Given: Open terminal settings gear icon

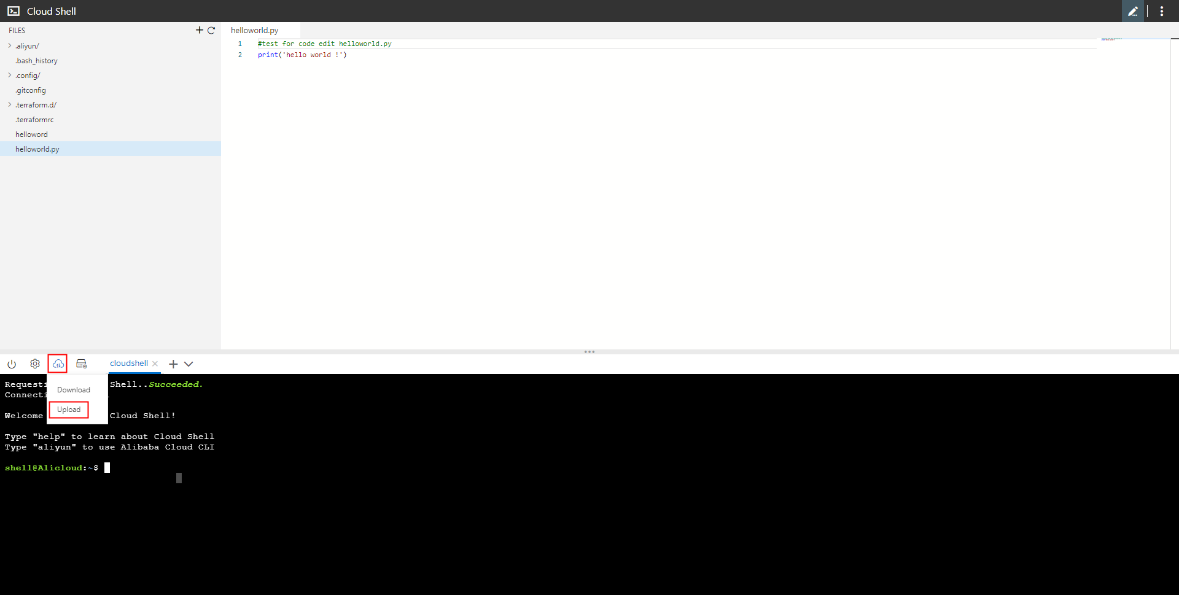Looking at the screenshot, I should tap(35, 364).
